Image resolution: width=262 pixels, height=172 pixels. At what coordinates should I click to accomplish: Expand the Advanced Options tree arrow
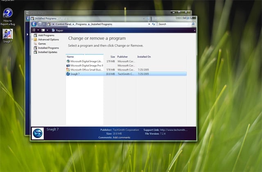pyautogui.click(x=32, y=39)
